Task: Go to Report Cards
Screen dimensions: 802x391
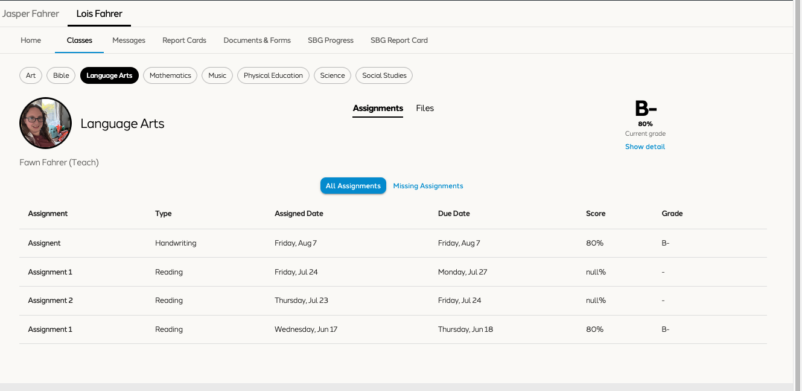Action: 184,40
